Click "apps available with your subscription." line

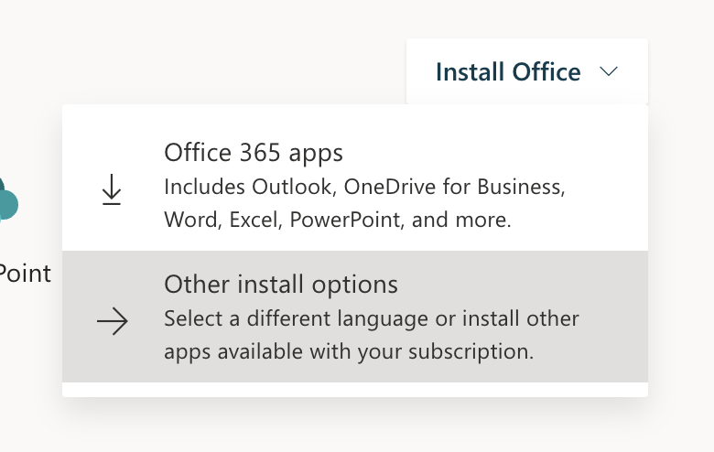click(x=349, y=352)
